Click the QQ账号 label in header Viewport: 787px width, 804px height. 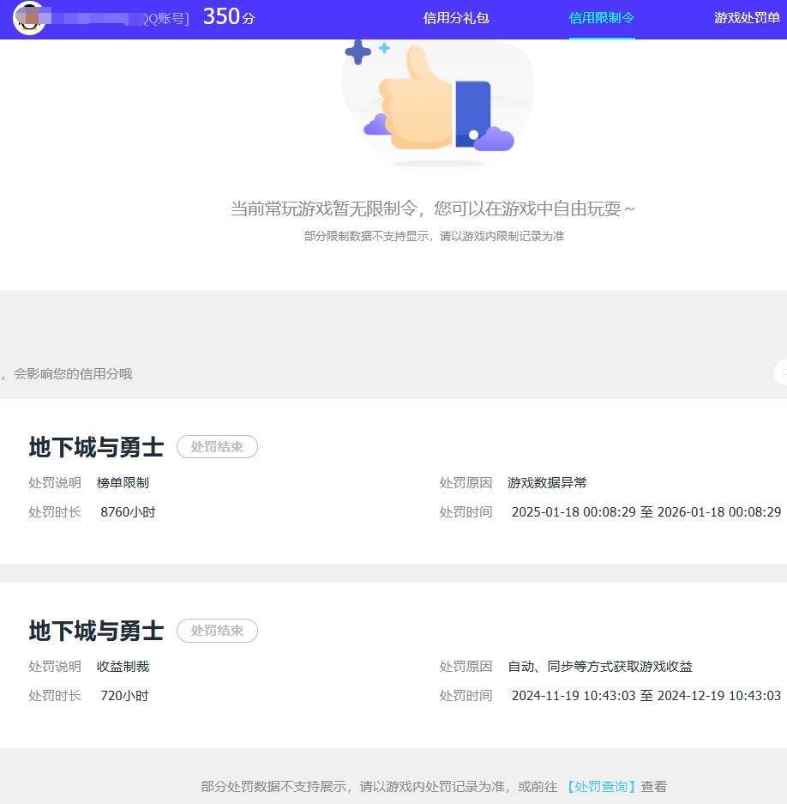[165, 19]
